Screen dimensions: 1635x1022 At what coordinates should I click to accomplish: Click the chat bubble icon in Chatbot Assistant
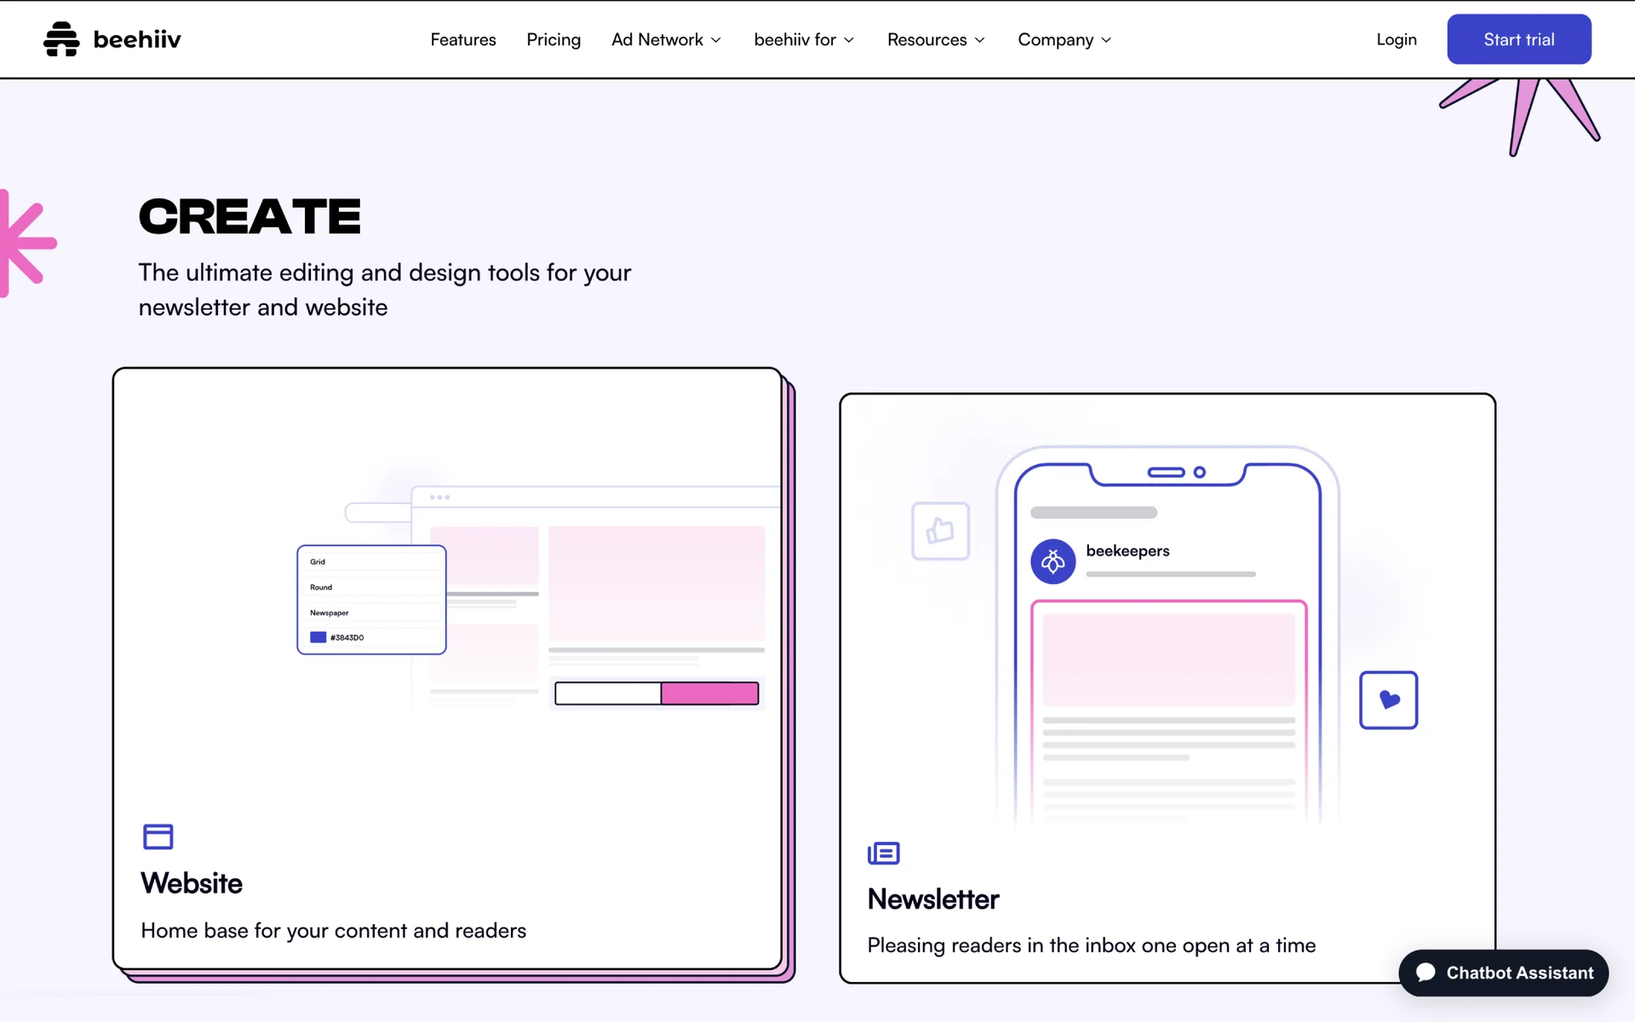[x=1426, y=973]
